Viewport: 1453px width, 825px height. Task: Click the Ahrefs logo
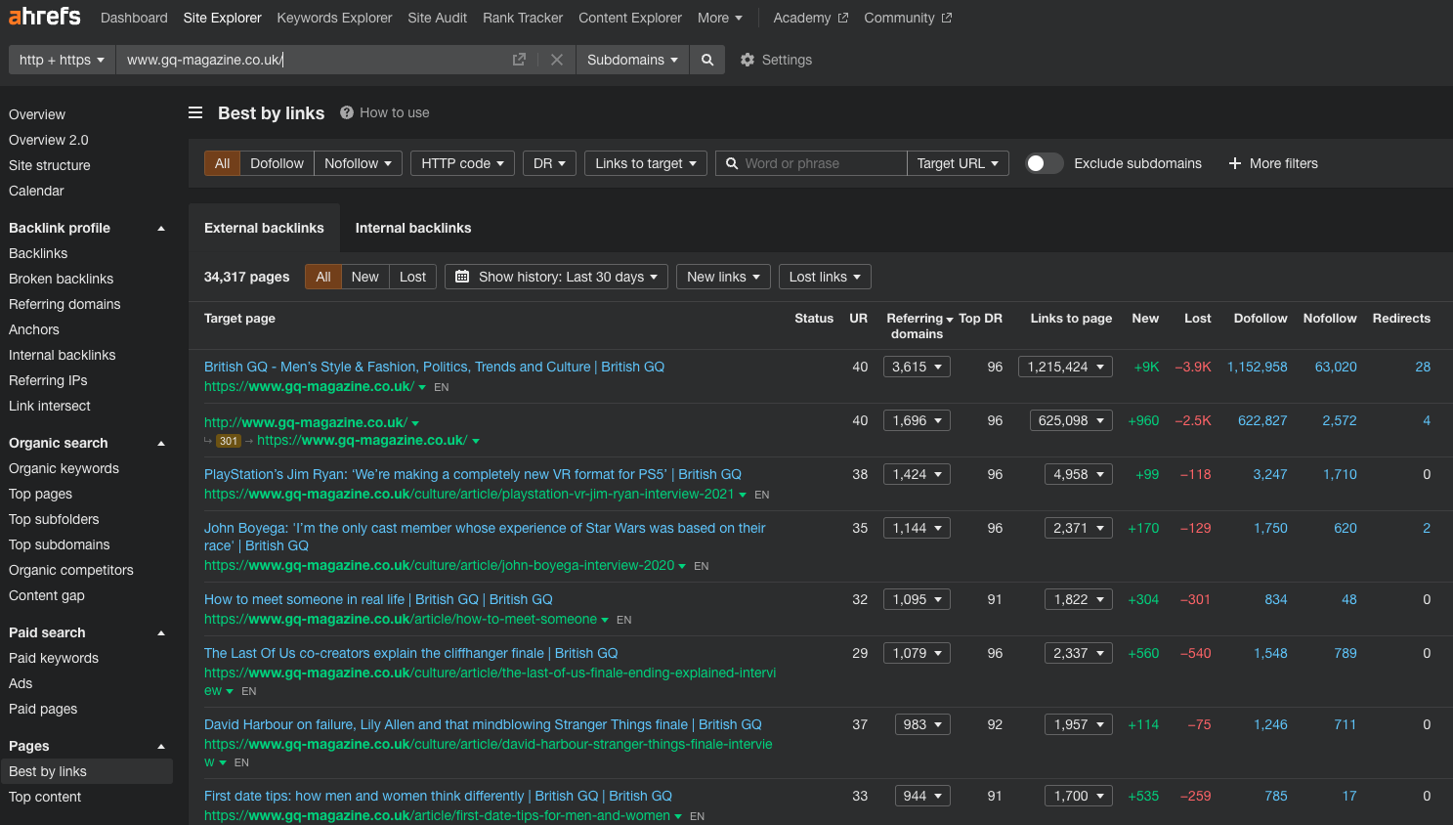pos(45,17)
